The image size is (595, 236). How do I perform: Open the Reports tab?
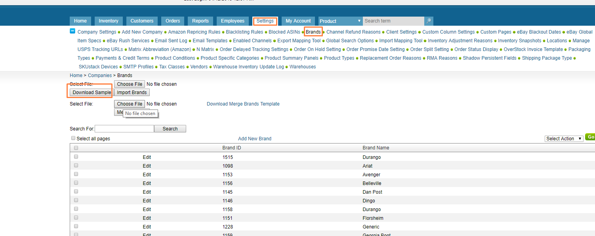coord(200,21)
